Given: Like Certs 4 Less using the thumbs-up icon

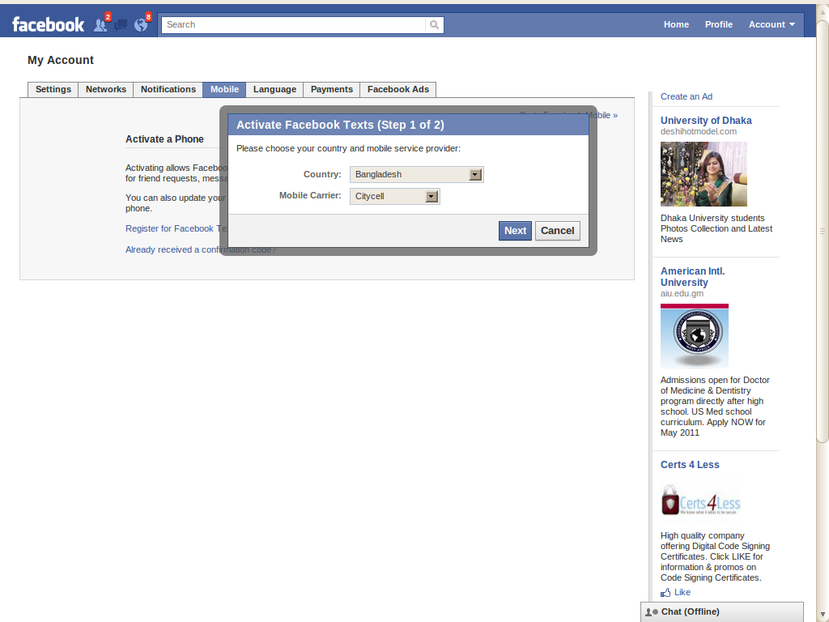Looking at the screenshot, I should pyautogui.click(x=667, y=592).
